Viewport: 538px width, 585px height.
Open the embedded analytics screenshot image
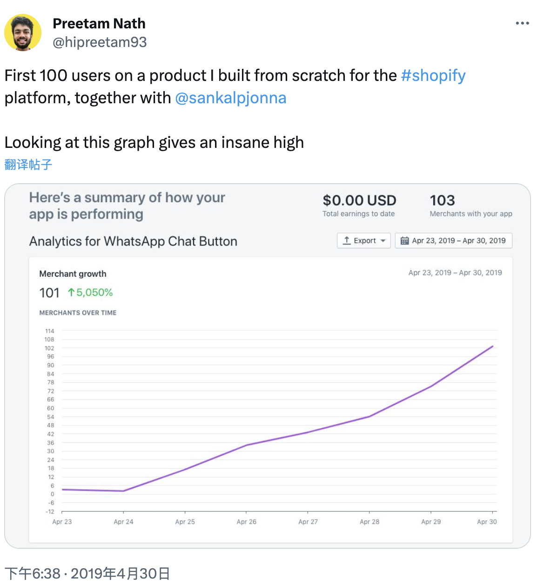[x=268, y=366]
